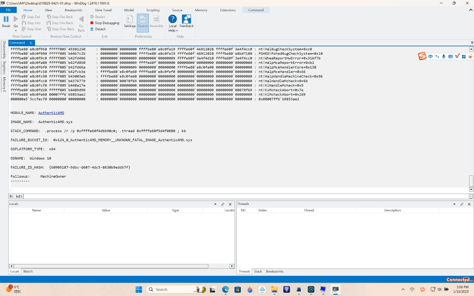Switch to the Watch tab
This screenshot has height=296, width=474.
pyautogui.click(x=28, y=272)
